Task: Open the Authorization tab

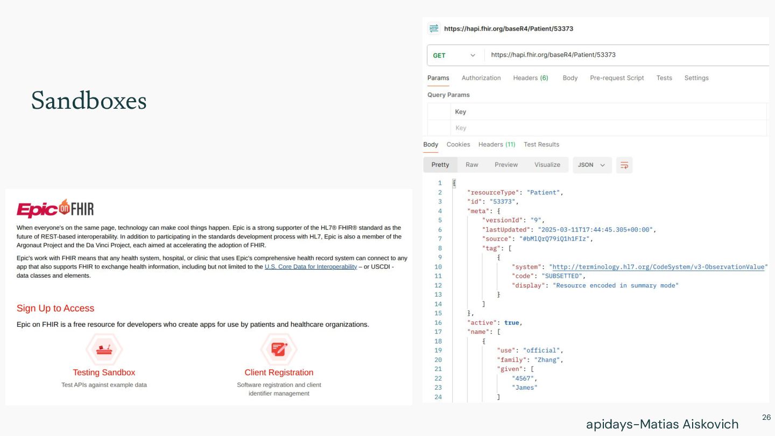Action: 481,78
